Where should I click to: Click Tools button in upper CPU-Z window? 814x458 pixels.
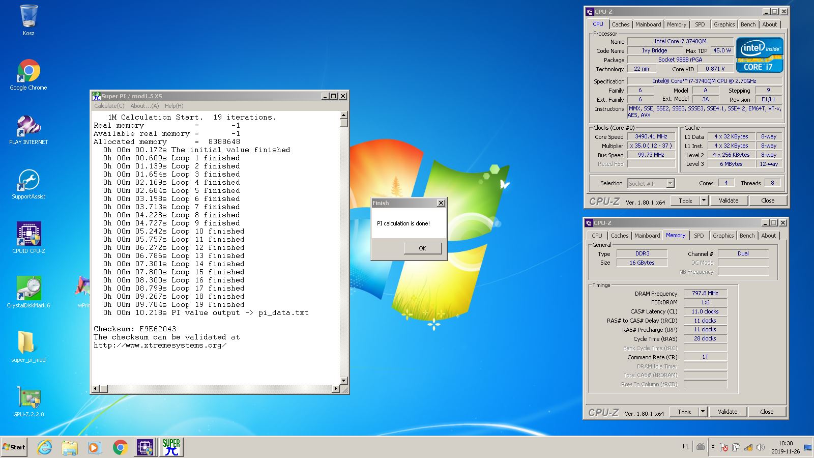pyautogui.click(x=685, y=201)
